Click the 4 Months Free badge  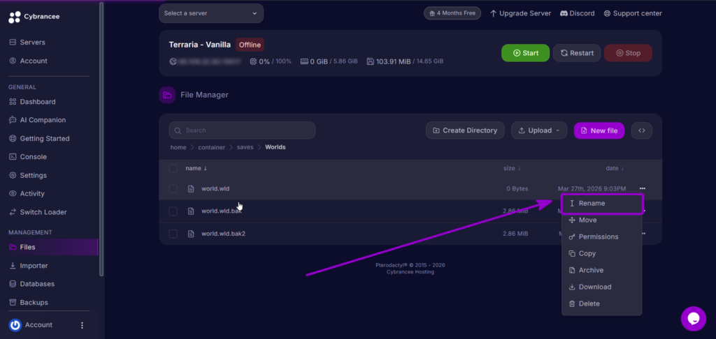[x=452, y=13]
